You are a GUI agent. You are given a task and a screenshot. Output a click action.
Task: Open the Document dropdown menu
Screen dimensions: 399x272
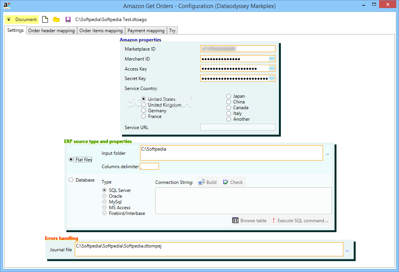(x=21, y=19)
